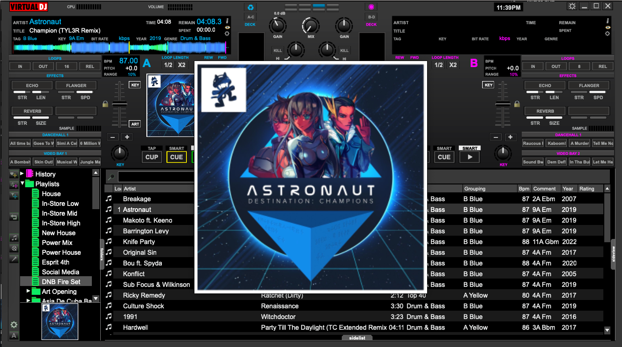Click the yellow CUE button on deck A
This screenshot has width=622, height=347.
coord(176,157)
